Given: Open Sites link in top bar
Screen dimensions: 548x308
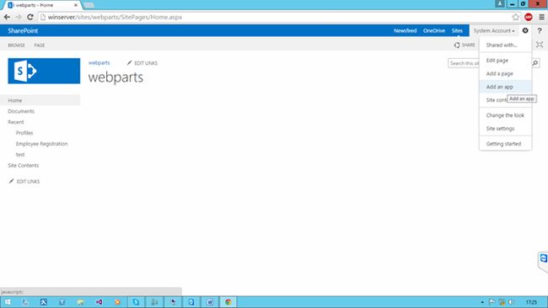Looking at the screenshot, I should 457,30.
